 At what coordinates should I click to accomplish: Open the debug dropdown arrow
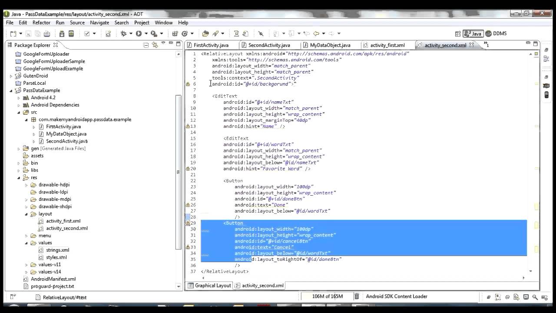click(x=130, y=33)
